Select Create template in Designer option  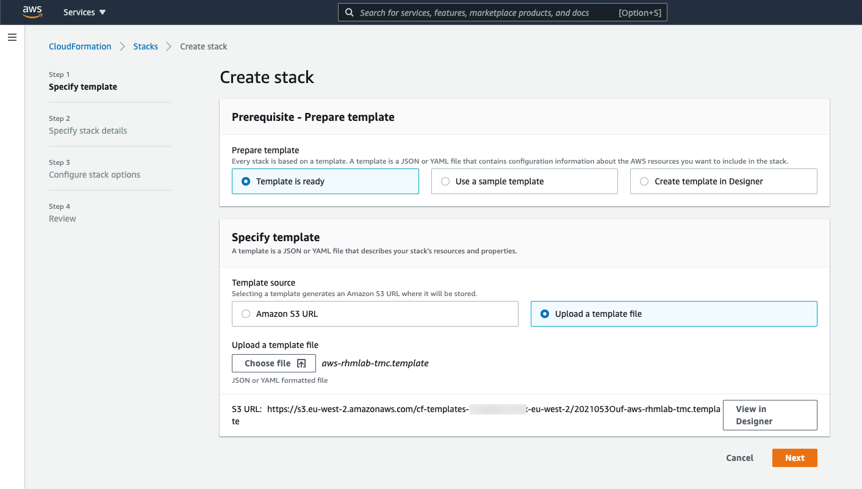(x=724, y=181)
